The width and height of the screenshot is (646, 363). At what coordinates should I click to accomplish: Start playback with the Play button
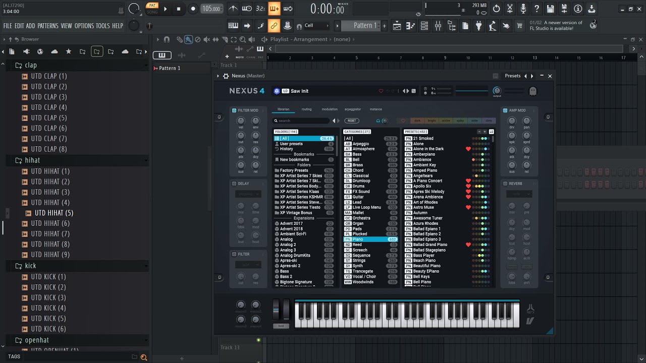tap(165, 9)
